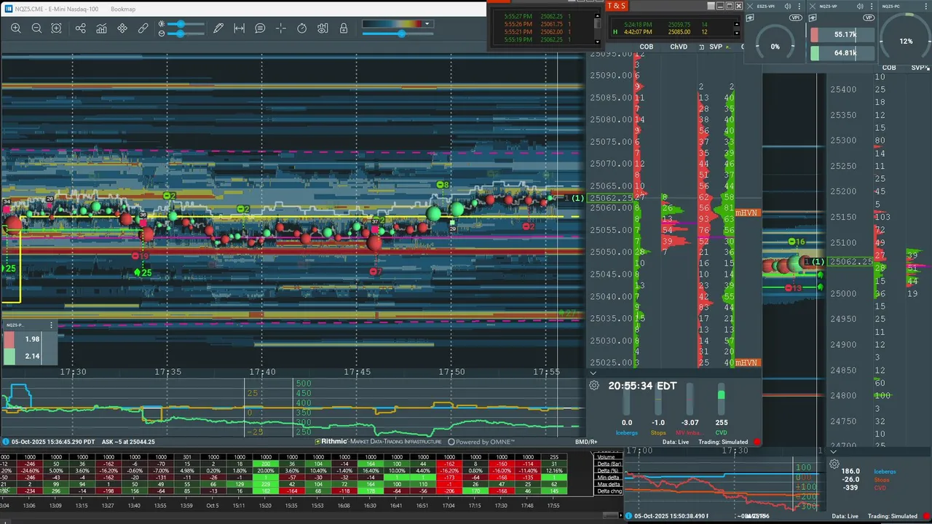Click the zoom-to-fit recenter icon
The image size is (932, 524).
56,28
